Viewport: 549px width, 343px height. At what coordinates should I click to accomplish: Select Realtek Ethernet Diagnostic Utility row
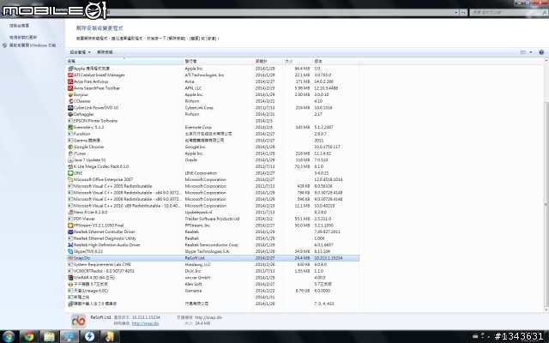[x=213, y=238]
